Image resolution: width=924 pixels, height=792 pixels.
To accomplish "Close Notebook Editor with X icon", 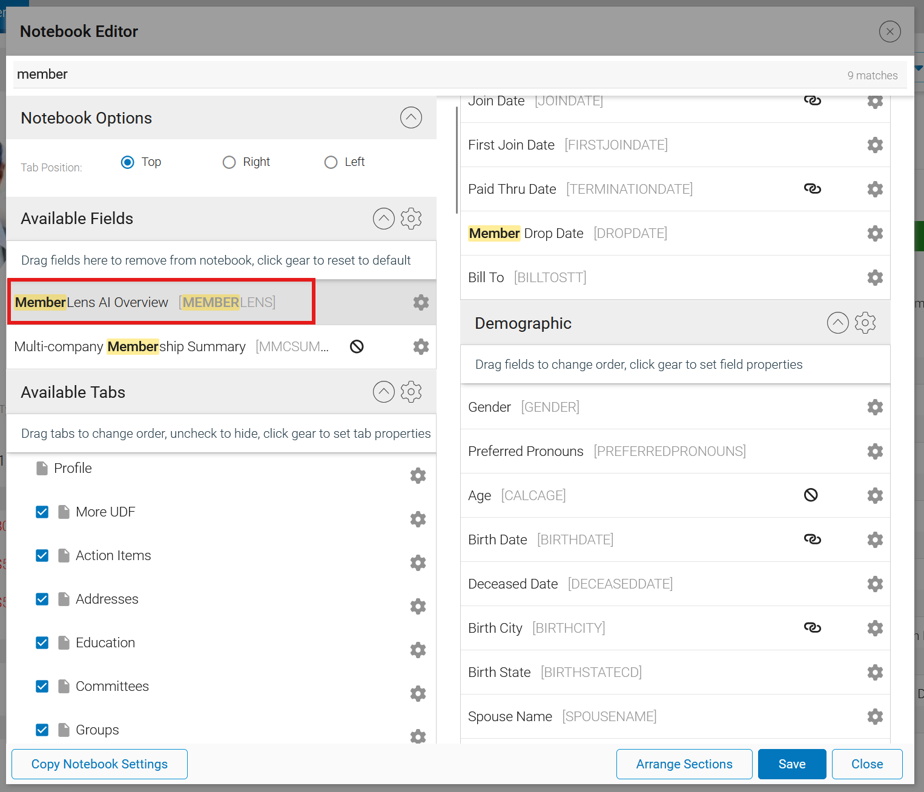I will [x=890, y=31].
